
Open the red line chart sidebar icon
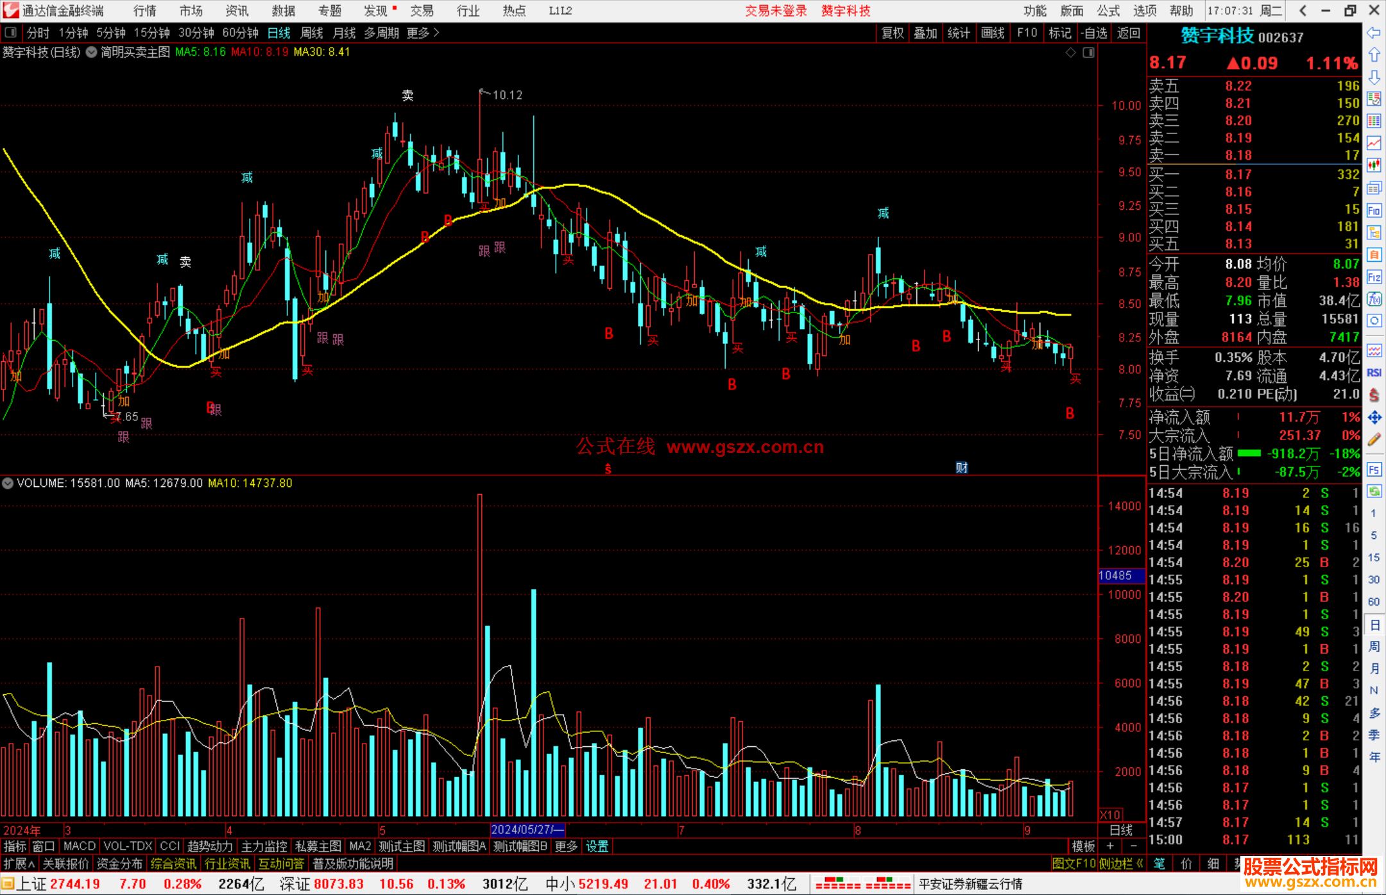(1374, 142)
